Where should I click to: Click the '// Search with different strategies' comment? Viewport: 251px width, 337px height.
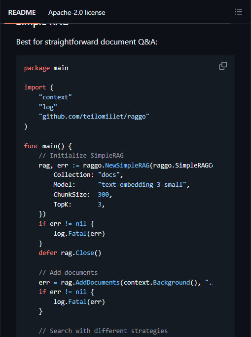coord(103,331)
